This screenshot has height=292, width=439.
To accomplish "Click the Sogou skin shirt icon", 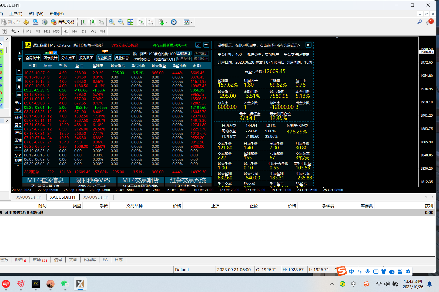I will click(x=384, y=271).
